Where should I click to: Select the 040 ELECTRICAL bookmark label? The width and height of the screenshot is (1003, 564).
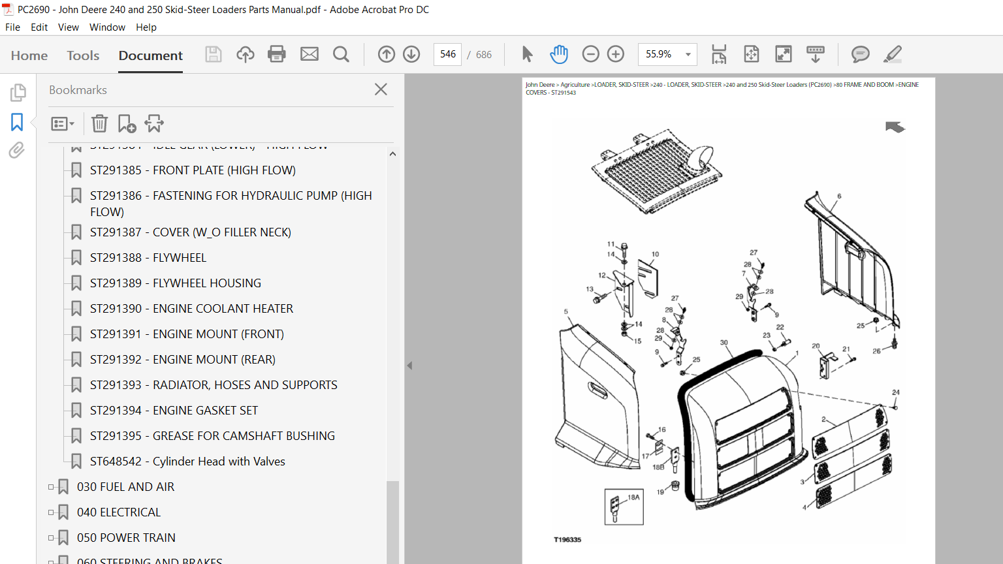[119, 512]
